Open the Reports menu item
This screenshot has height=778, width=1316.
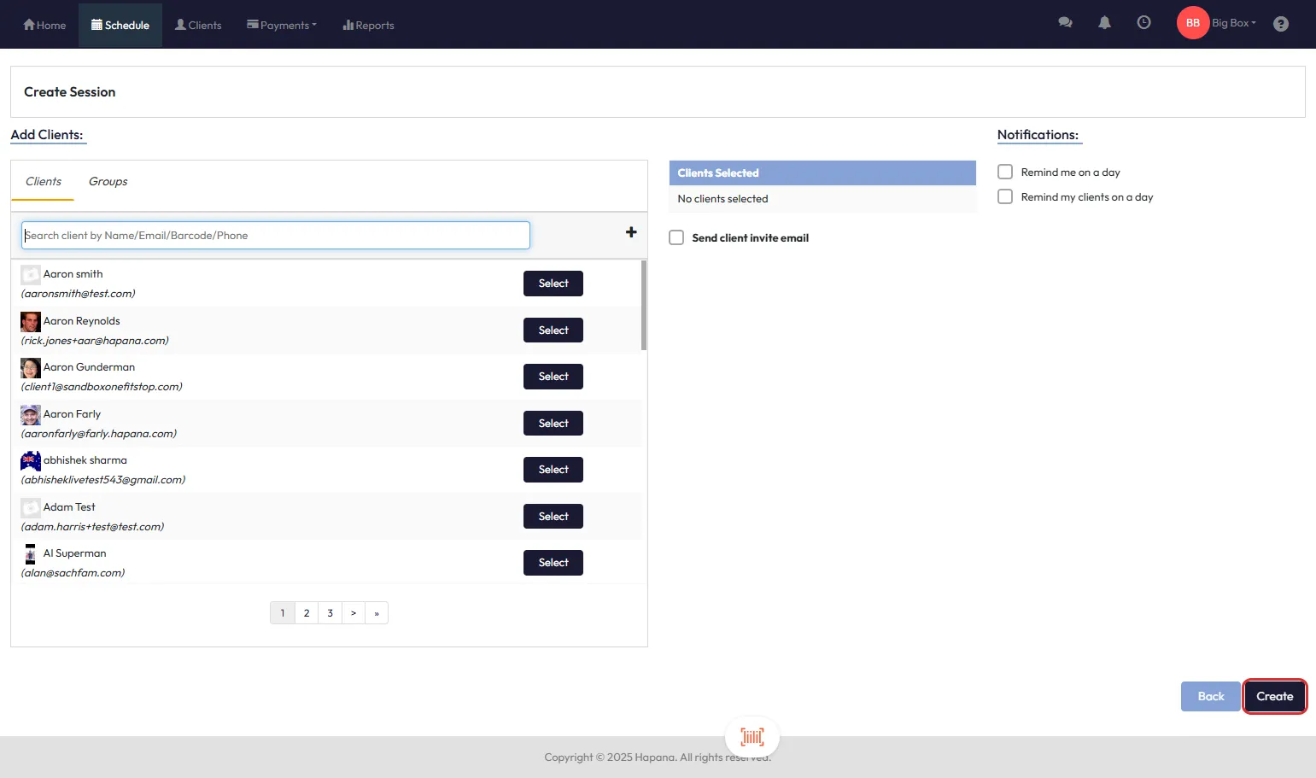pyautogui.click(x=368, y=25)
